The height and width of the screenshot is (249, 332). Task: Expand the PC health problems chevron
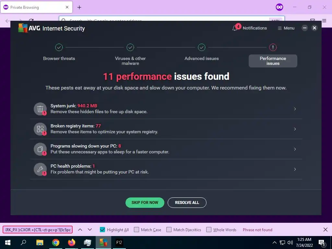pyautogui.click(x=295, y=169)
